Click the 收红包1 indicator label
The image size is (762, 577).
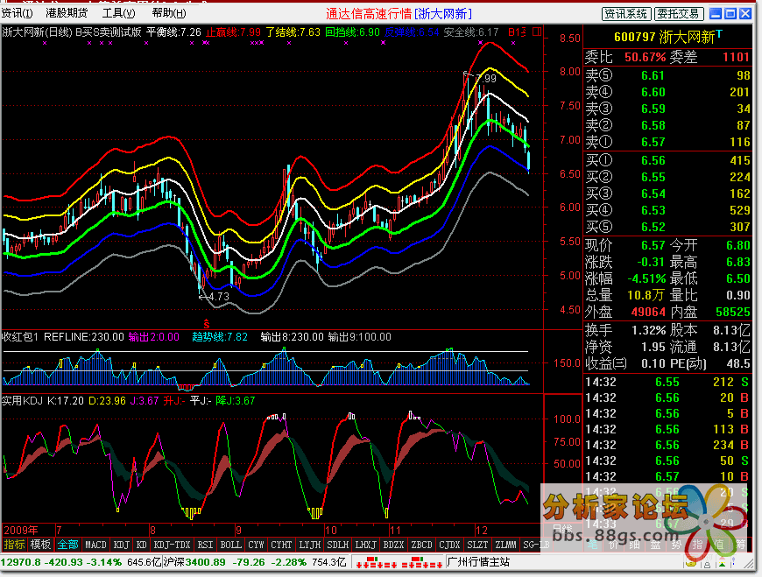click(21, 337)
